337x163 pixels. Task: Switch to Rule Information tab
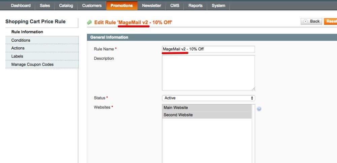(x=27, y=32)
